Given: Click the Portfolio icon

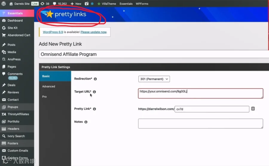Looking at the screenshot, I should pos(4,122).
